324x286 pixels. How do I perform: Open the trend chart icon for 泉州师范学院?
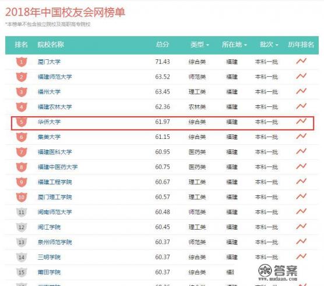(301, 242)
